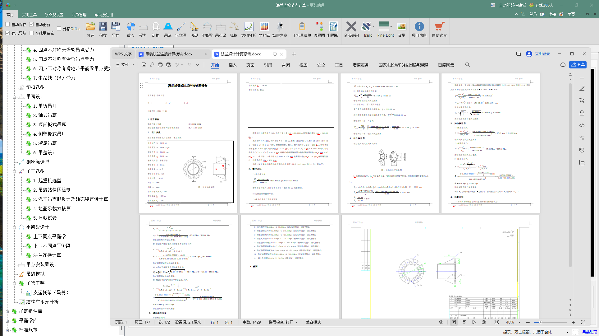Uncheck the 显示导航 checkbox
Viewport: 599px width, 336px height.
tap(8, 33)
